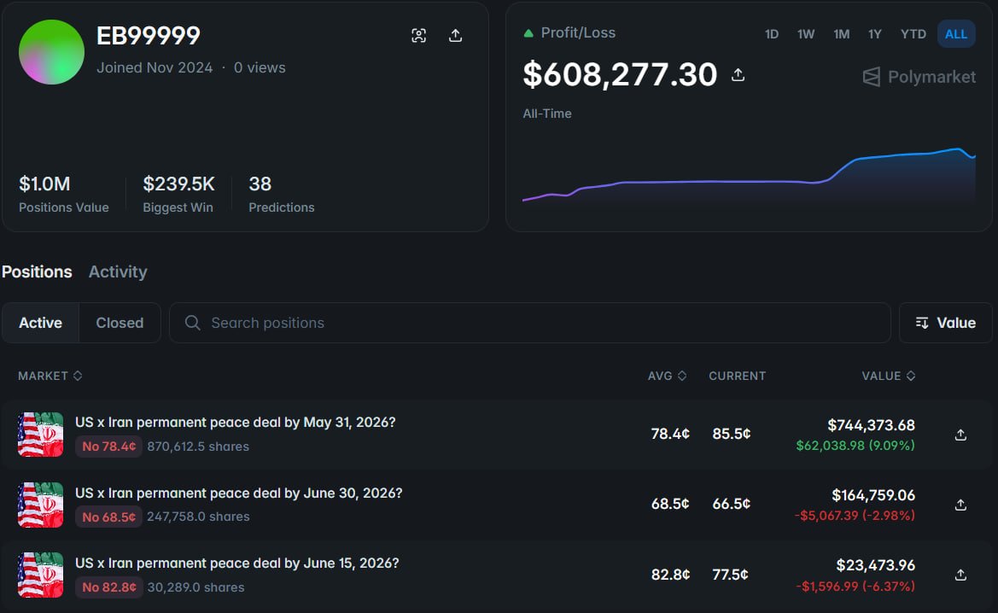Open the EB99999 gradient avatar
This screenshot has width=998, height=613.
click(51, 52)
